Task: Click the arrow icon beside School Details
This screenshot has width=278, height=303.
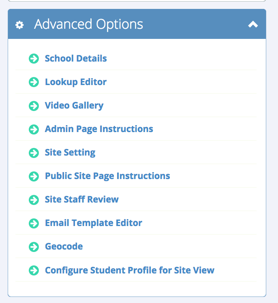Action: click(34, 59)
